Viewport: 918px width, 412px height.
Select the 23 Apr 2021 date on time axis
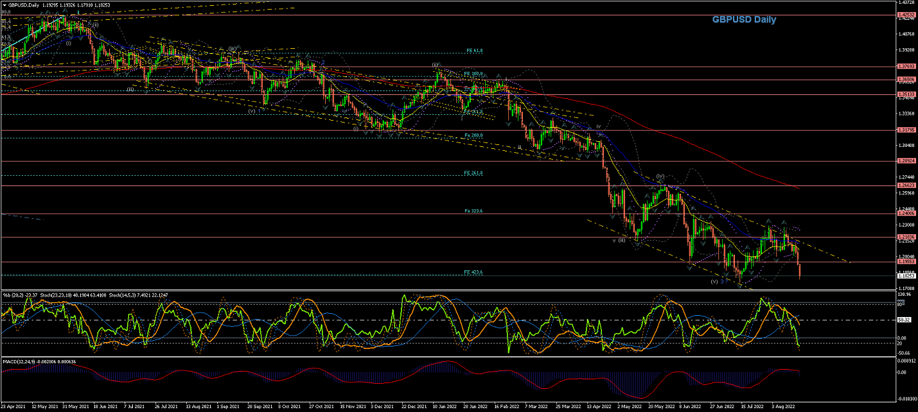[x=13, y=407]
